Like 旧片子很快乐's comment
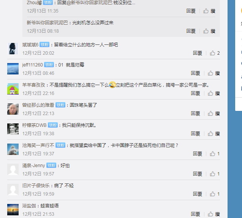This screenshot has height=218, width=242. coord(215,194)
